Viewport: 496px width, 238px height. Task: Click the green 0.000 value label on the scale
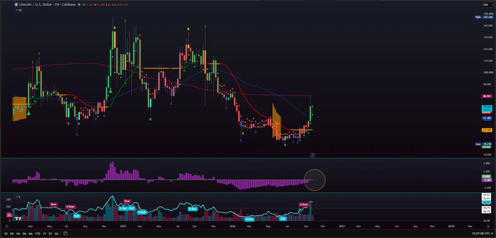(487, 176)
